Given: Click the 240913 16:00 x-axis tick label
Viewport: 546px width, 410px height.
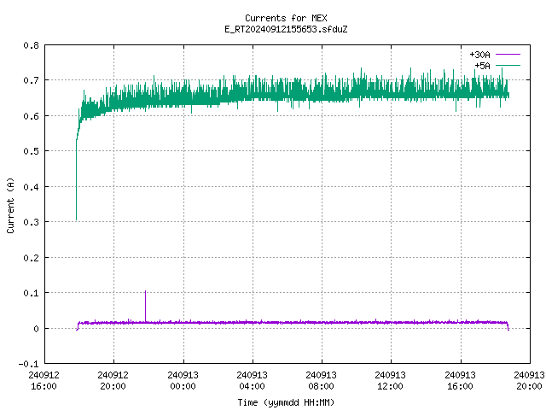Looking at the screenshot, I should coord(461,381).
